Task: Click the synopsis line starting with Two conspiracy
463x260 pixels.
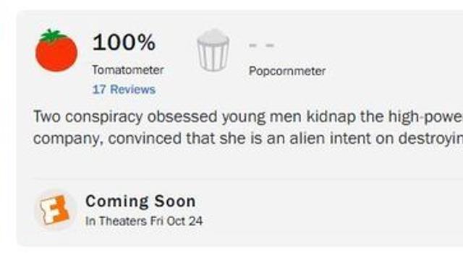Action: pos(248,117)
